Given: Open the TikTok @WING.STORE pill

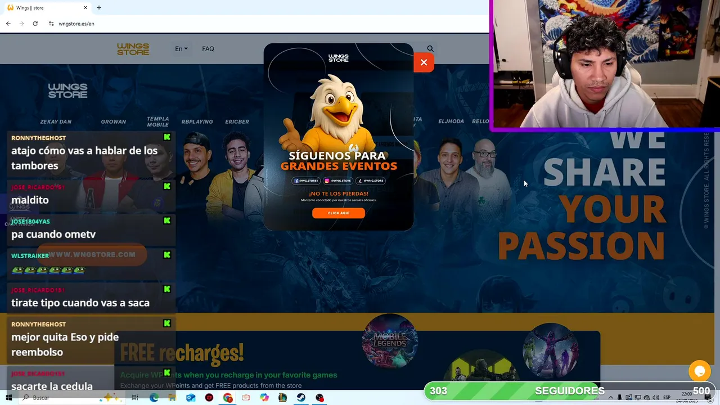Looking at the screenshot, I should tap(371, 181).
